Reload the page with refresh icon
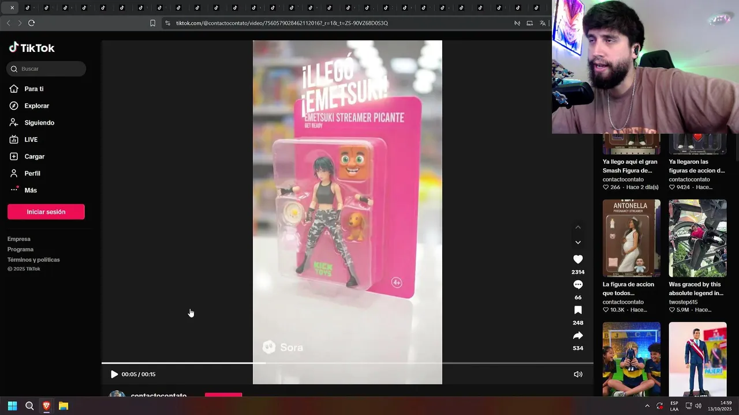The image size is (739, 415). point(31,23)
